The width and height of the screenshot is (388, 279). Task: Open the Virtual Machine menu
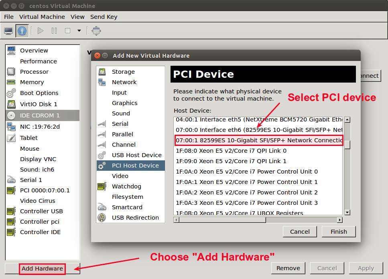coord(42,17)
